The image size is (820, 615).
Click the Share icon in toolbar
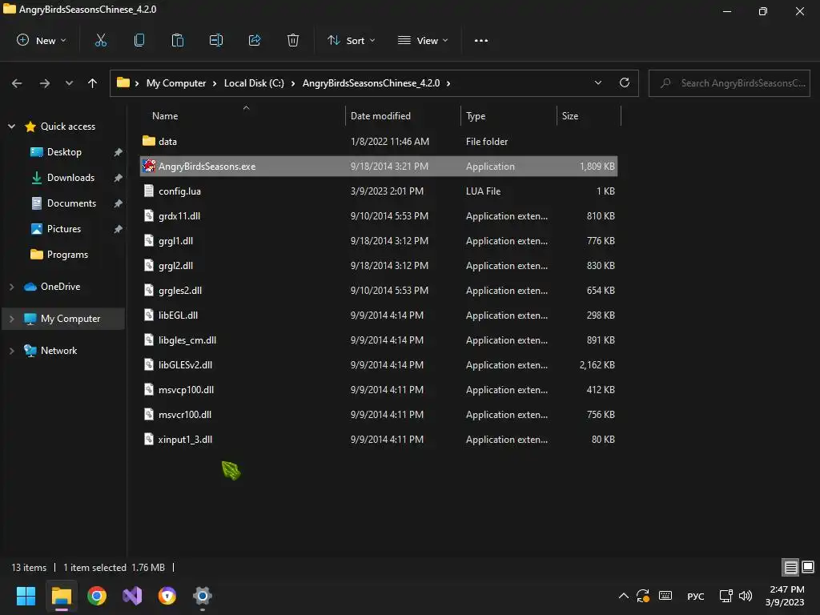tap(255, 40)
